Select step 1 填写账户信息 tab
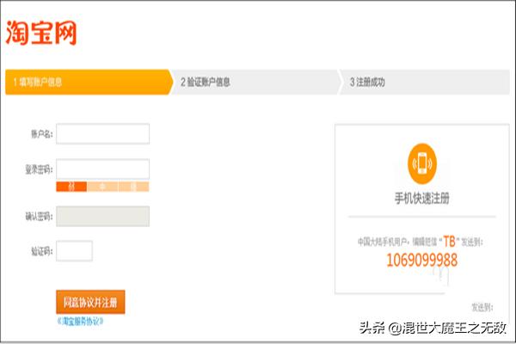This screenshot has width=516, height=344. 89,82
